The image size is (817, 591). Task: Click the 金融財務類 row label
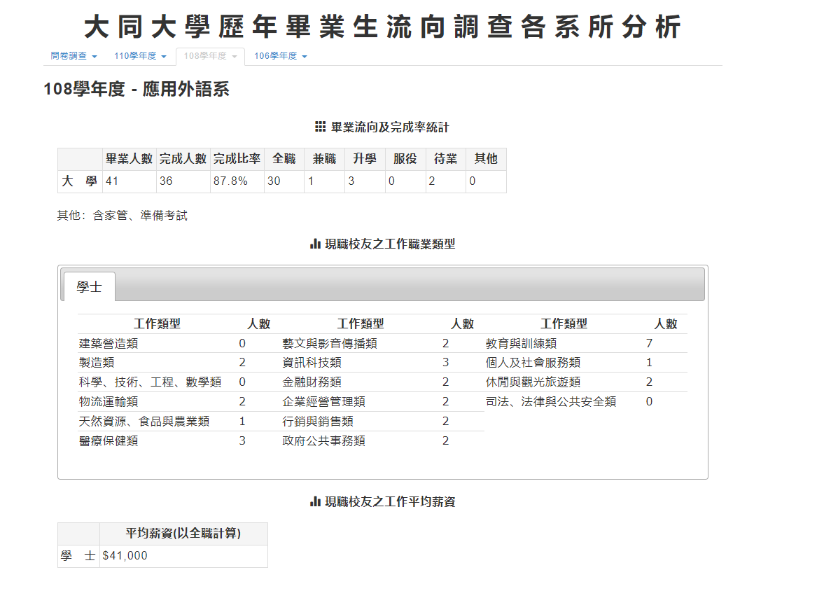click(x=312, y=382)
